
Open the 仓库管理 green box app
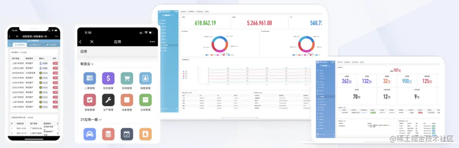[145, 100]
